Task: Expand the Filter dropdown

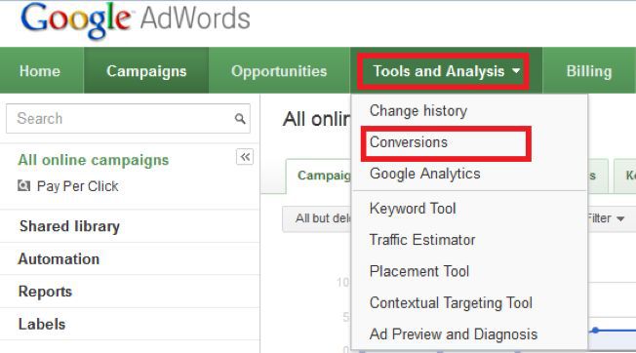Action: tap(605, 218)
